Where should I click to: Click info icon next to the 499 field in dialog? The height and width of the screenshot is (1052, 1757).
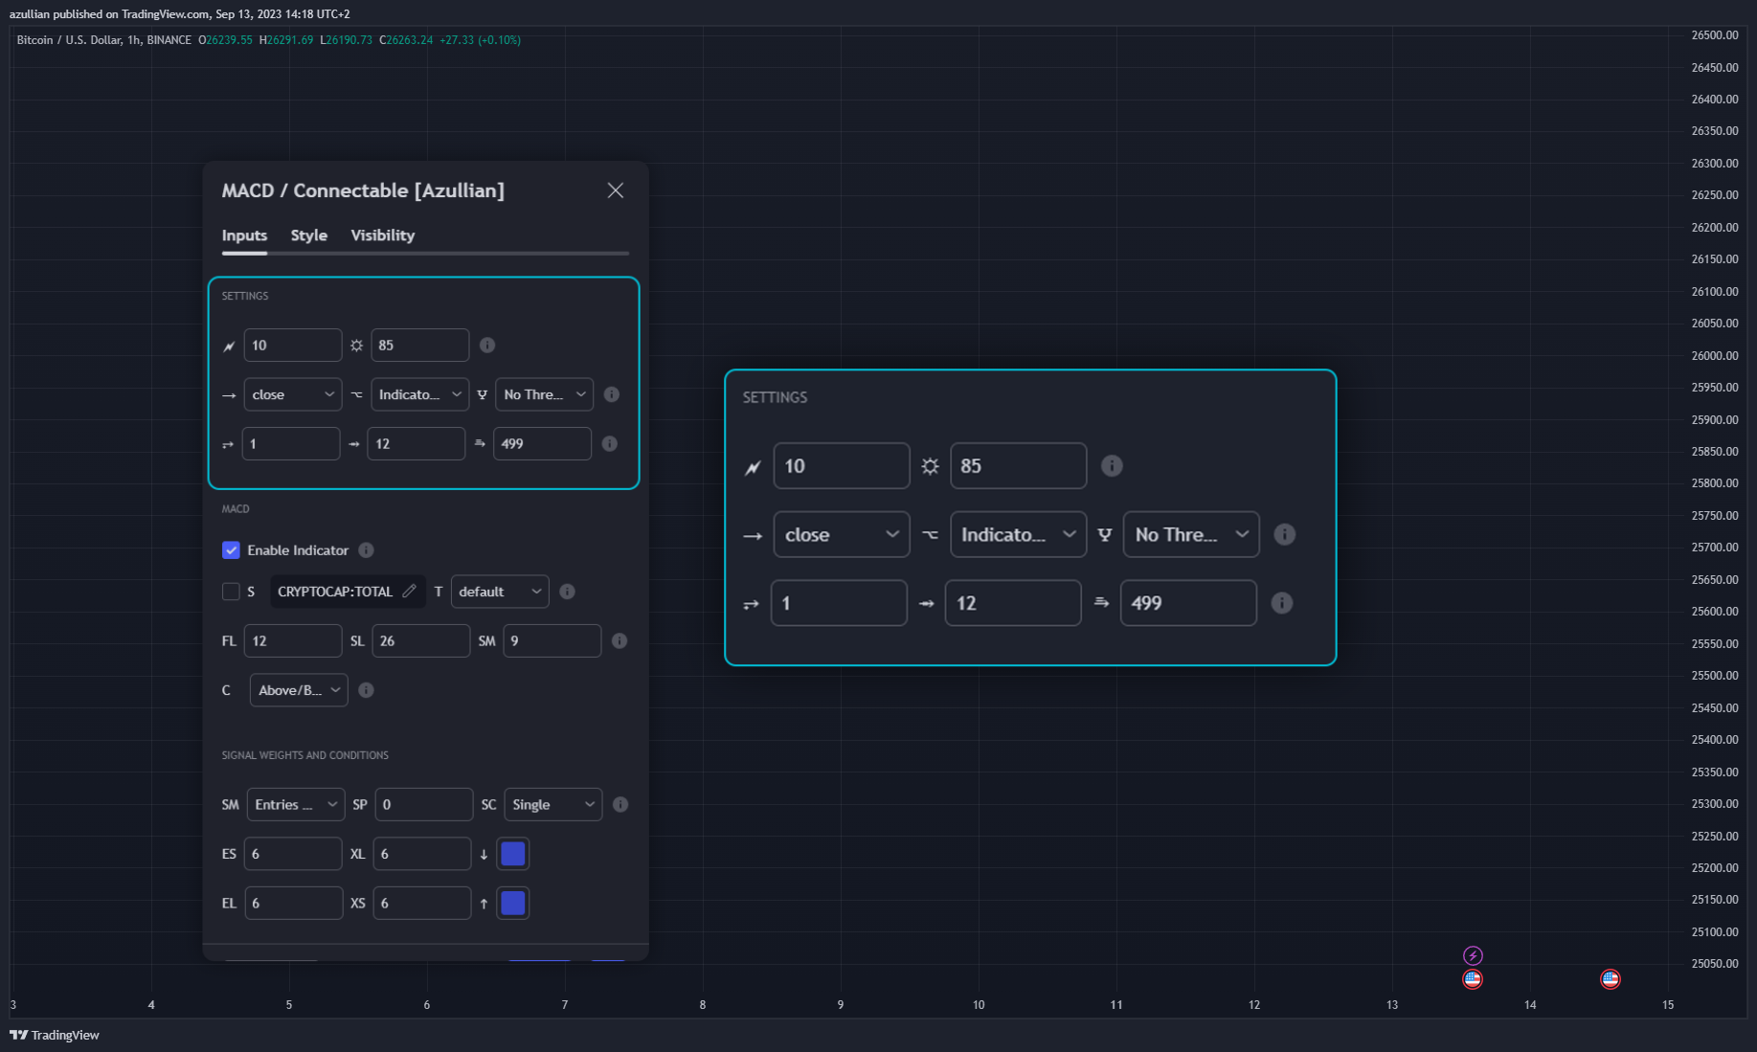(x=610, y=444)
